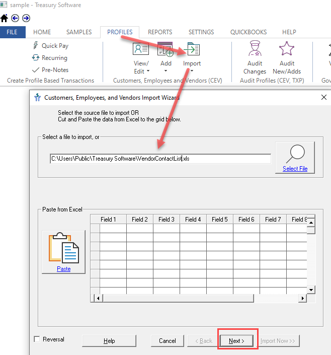Open the Recurring transactions icon
The height and width of the screenshot is (355, 331).
point(36,57)
